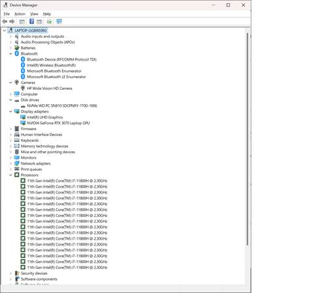Click the Keyboards category icon
329x293 pixels.
coord(17,140)
